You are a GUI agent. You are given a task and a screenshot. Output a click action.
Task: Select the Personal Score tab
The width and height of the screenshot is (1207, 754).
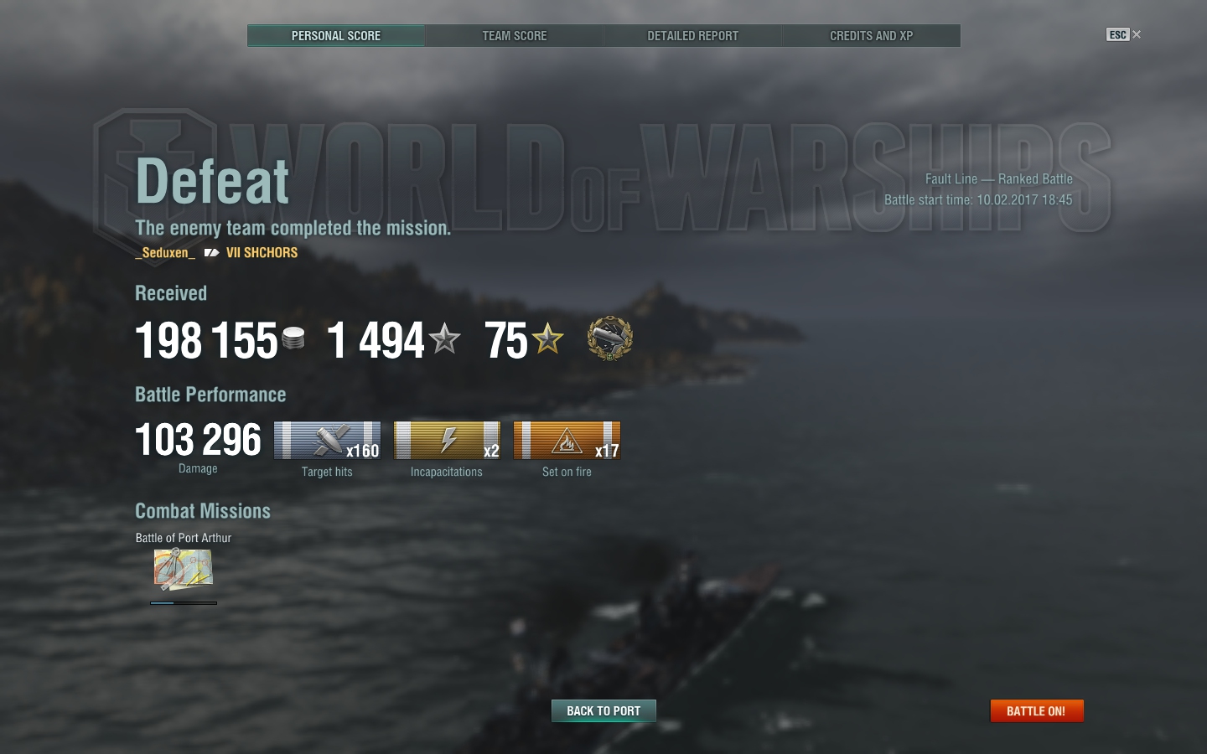click(x=336, y=36)
